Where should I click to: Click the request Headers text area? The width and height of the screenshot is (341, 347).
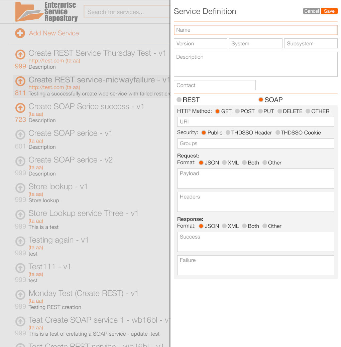pyautogui.click(x=256, y=202)
